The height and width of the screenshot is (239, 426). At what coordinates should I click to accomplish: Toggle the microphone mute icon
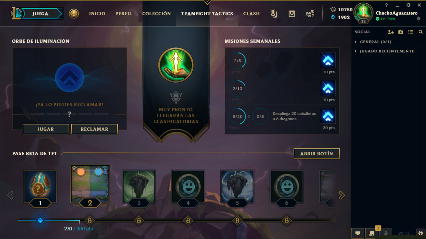[x=386, y=233]
